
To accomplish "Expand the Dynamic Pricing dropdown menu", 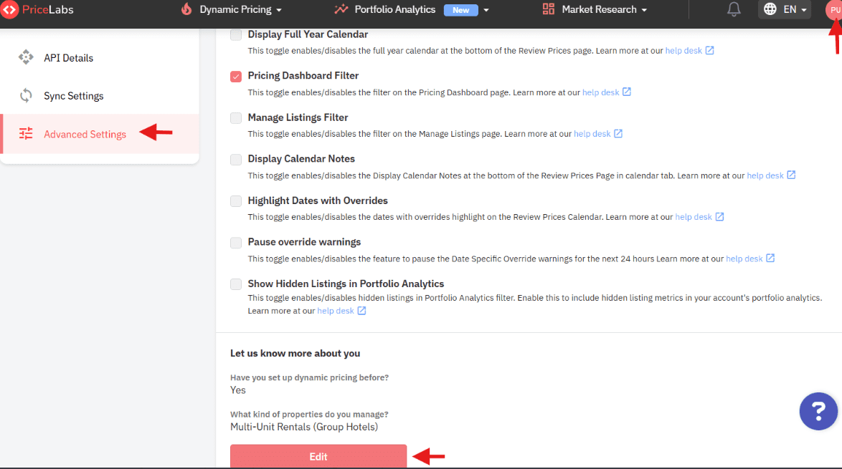I will click(x=231, y=9).
